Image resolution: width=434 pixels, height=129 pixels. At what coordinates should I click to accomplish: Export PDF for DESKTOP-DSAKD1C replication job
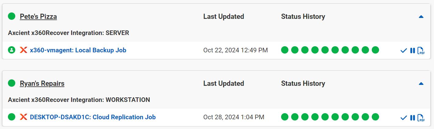421,118
